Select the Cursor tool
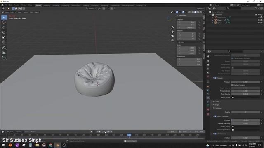 click(x=4, y=22)
